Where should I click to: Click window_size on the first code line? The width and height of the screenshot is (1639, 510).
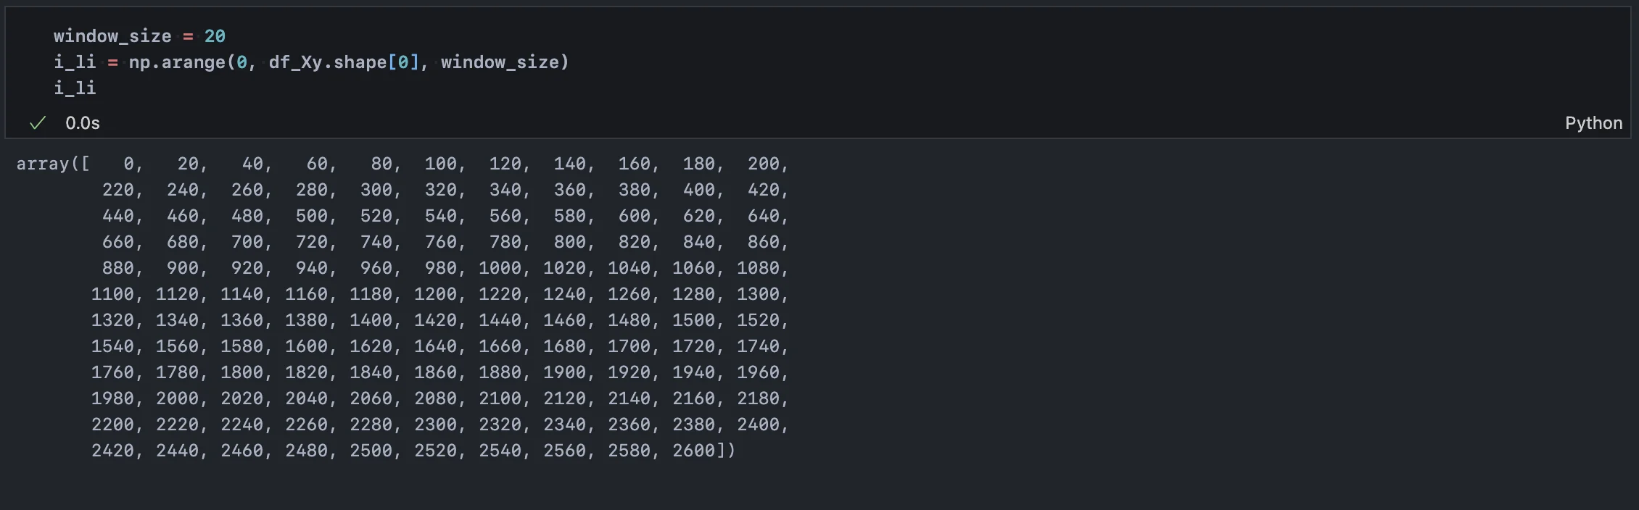coord(112,36)
